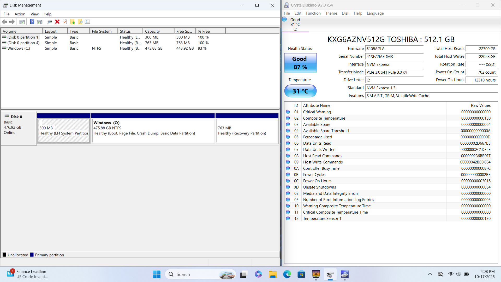Open the Function menu in CrystalDiskInfo

point(313,13)
